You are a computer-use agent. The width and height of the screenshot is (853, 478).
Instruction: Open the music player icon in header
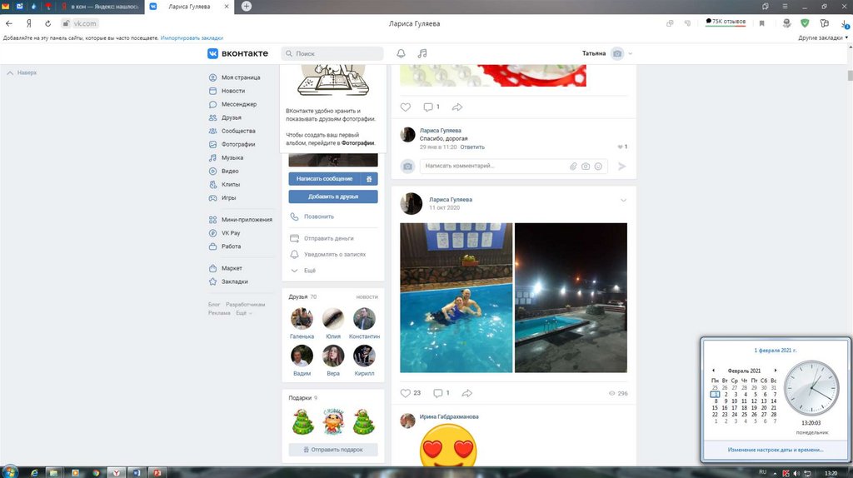(x=422, y=53)
